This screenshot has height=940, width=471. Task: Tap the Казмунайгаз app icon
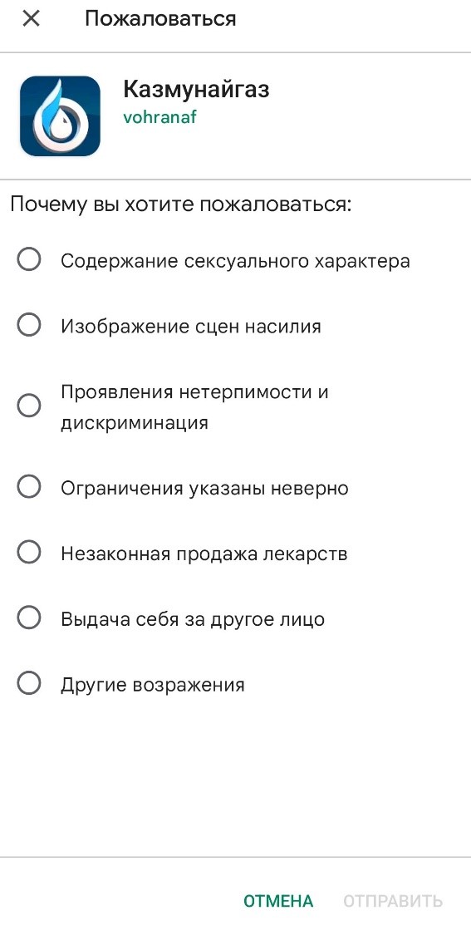[60, 116]
